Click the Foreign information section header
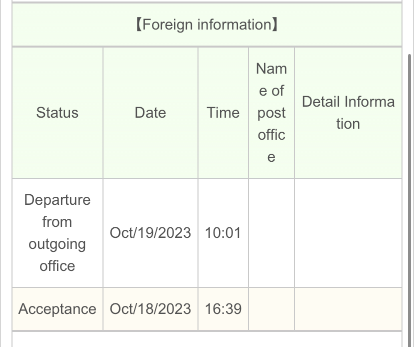Screen dimensions: 414x347 [206, 25]
